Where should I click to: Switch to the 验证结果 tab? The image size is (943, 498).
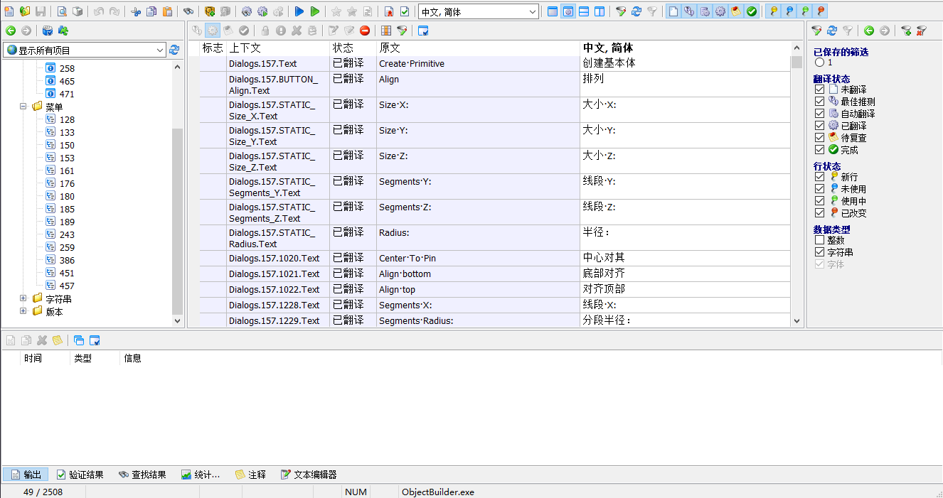click(x=80, y=475)
